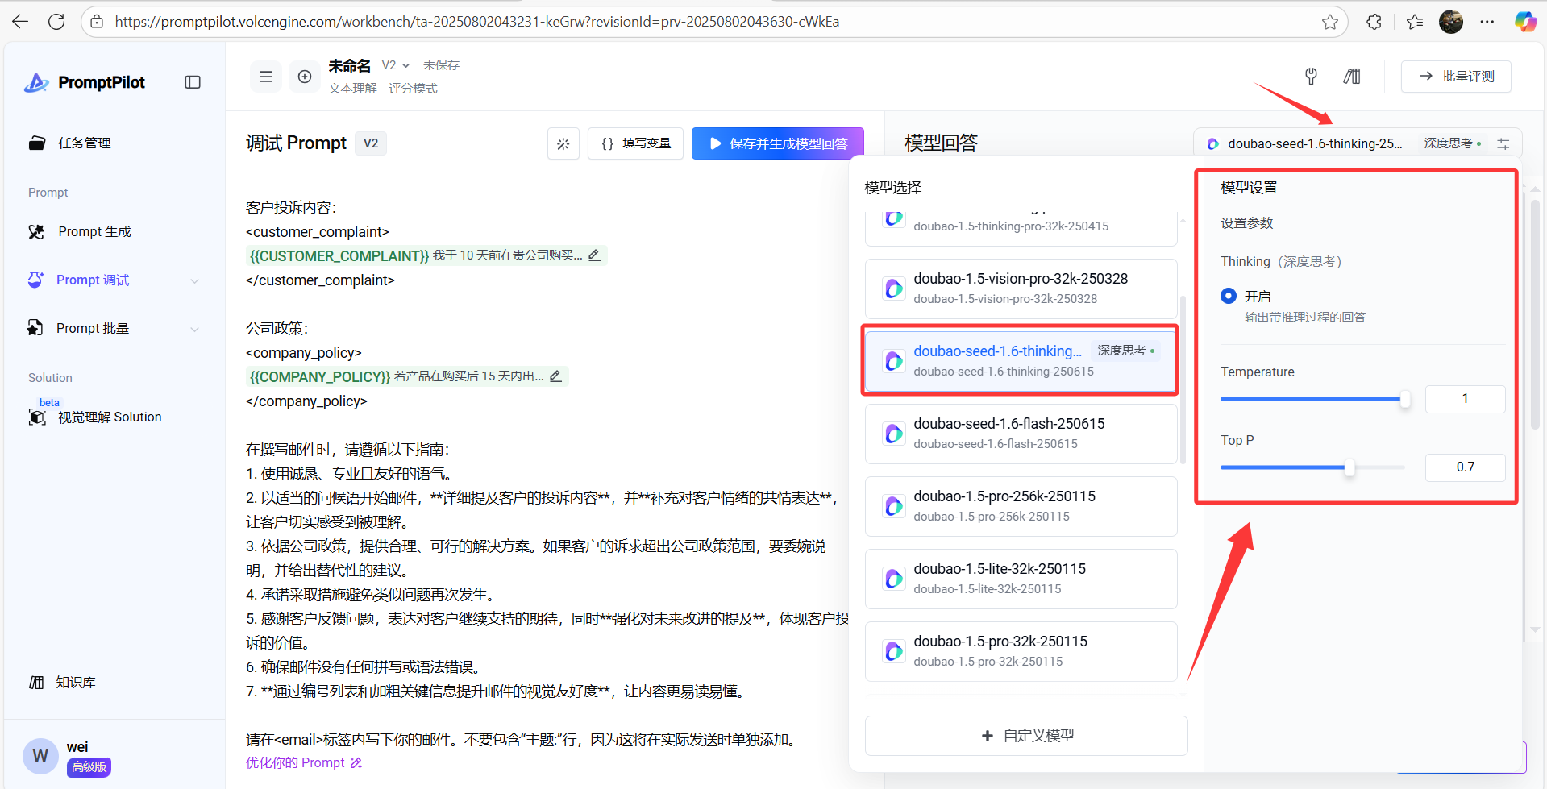This screenshot has height=789, width=1547.
Task: Open model parameter settings sliders icon
Action: (1503, 143)
